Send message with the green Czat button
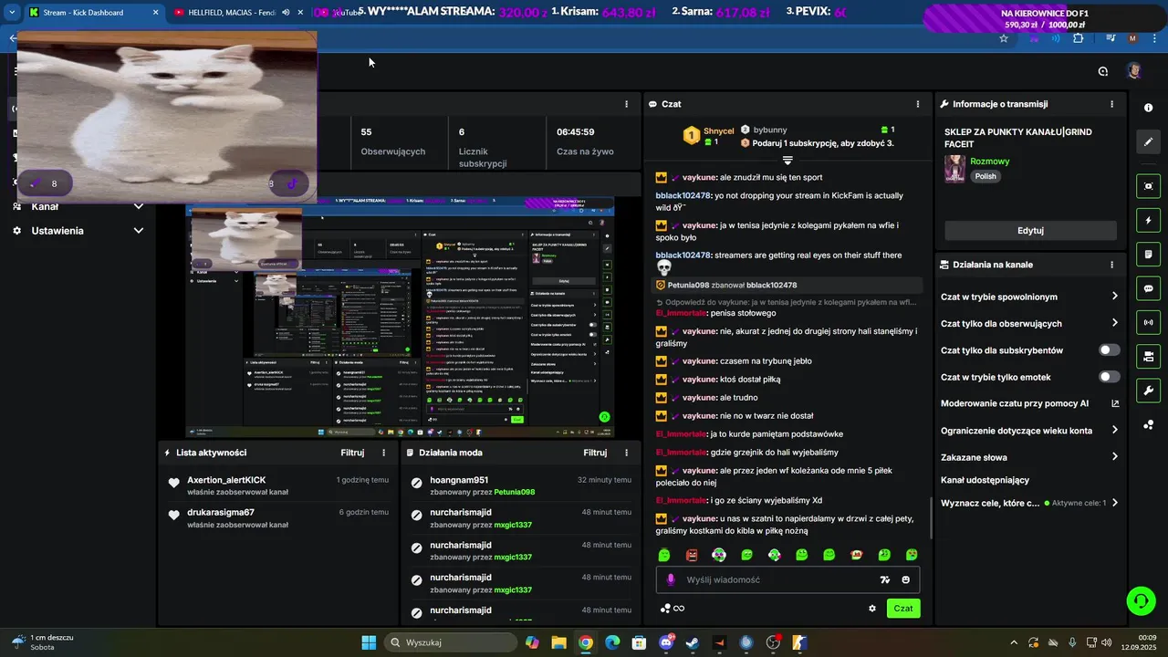This screenshot has height=657, width=1168. point(902,609)
